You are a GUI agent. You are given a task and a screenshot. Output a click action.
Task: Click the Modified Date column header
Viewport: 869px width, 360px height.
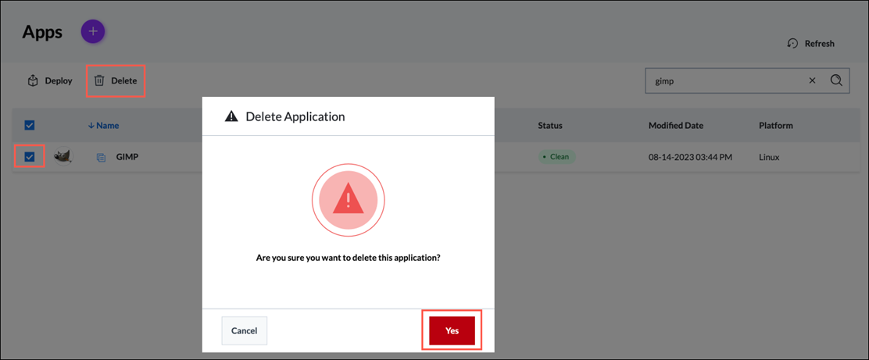[675, 125]
